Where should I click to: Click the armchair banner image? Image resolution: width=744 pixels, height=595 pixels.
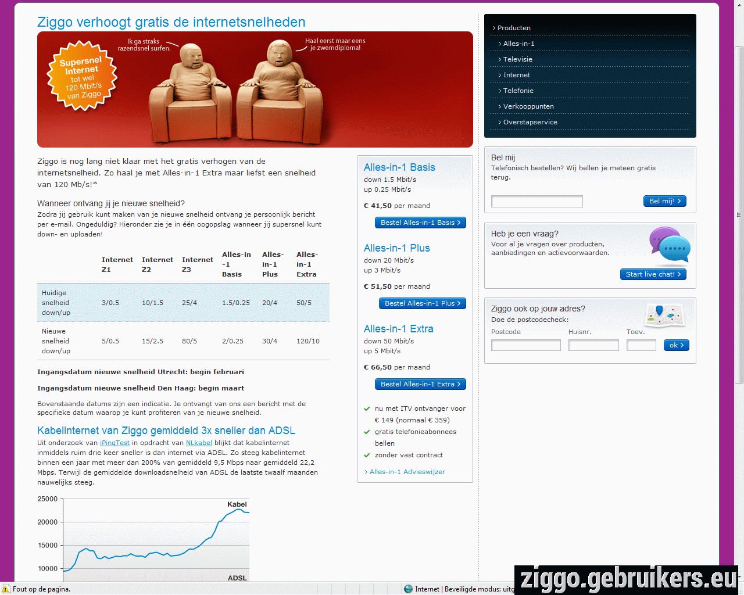click(x=255, y=89)
